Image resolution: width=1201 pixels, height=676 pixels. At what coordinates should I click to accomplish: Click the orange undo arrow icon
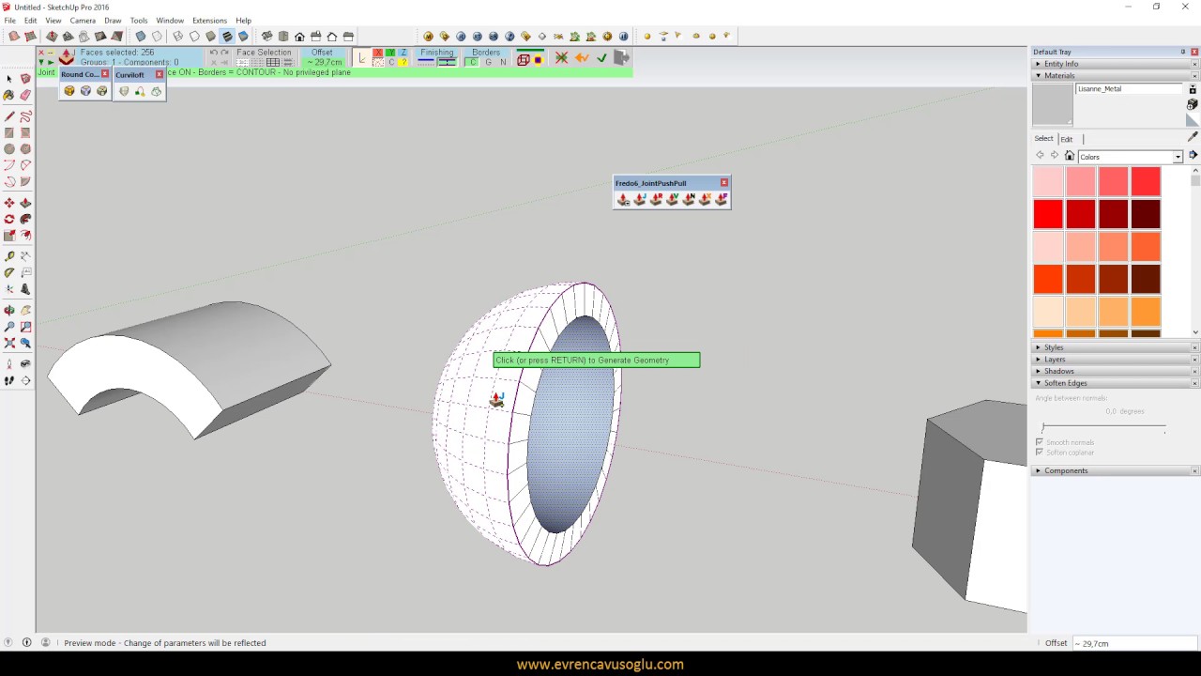[582, 58]
